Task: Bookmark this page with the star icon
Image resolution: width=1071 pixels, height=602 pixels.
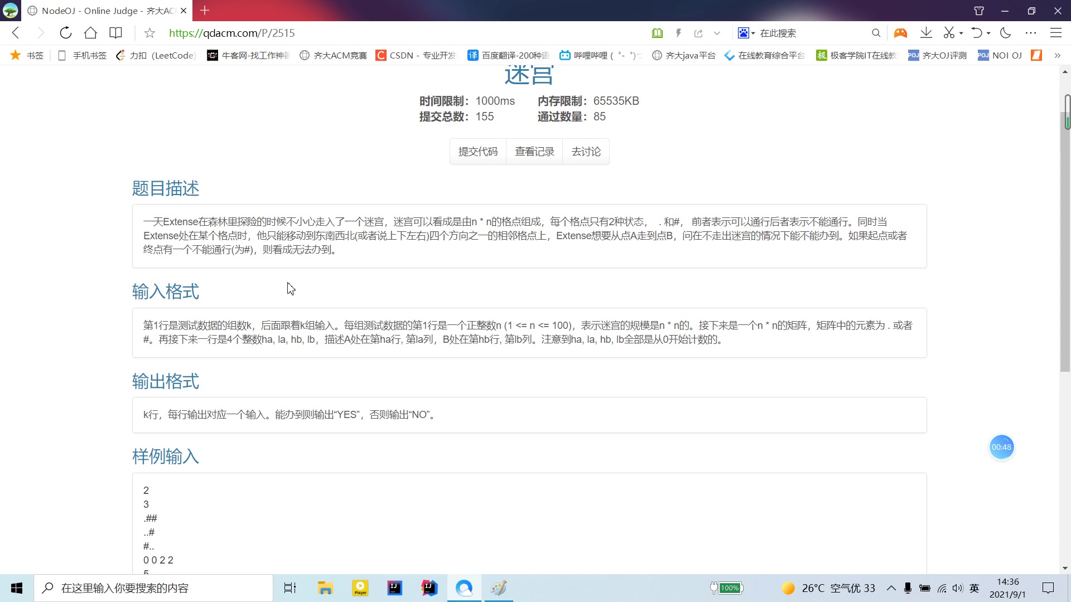Action: tap(149, 33)
